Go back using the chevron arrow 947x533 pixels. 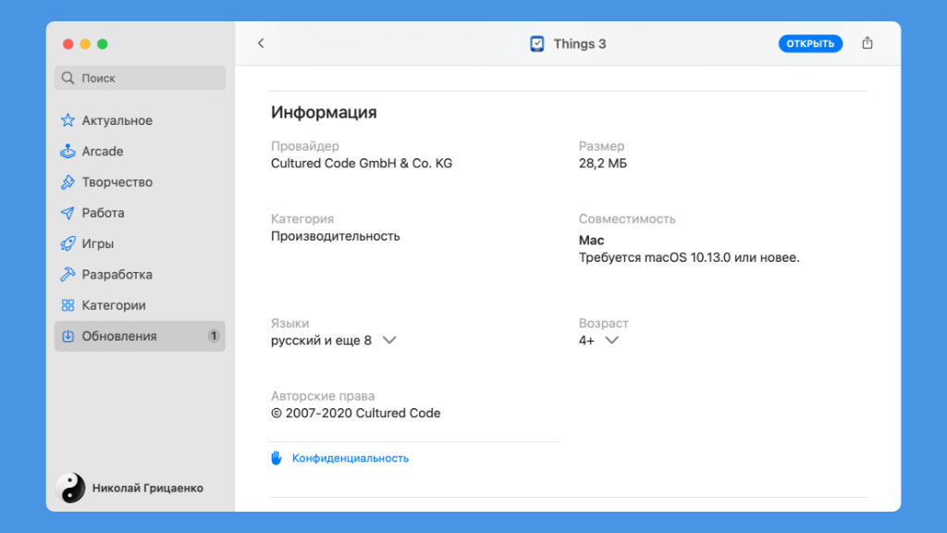261,43
